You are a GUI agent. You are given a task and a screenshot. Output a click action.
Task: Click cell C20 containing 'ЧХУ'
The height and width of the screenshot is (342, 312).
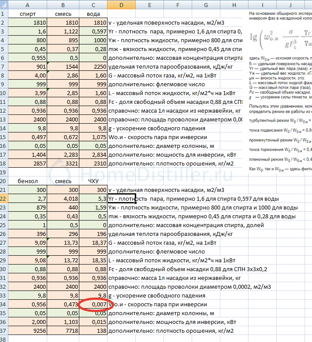coord(93,181)
